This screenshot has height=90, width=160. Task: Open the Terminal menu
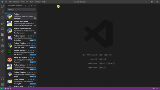[37, 2]
